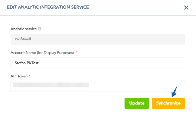
Task: Click the info icon beside Analytic service
Action: pyautogui.click(x=40, y=29)
